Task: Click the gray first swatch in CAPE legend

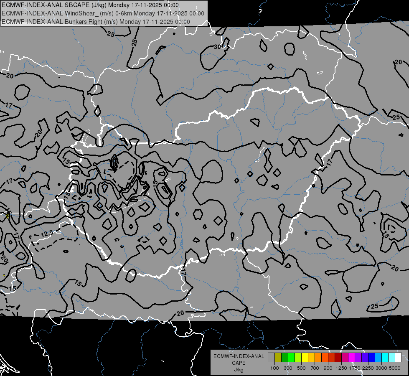Action: pyautogui.click(x=271, y=357)
